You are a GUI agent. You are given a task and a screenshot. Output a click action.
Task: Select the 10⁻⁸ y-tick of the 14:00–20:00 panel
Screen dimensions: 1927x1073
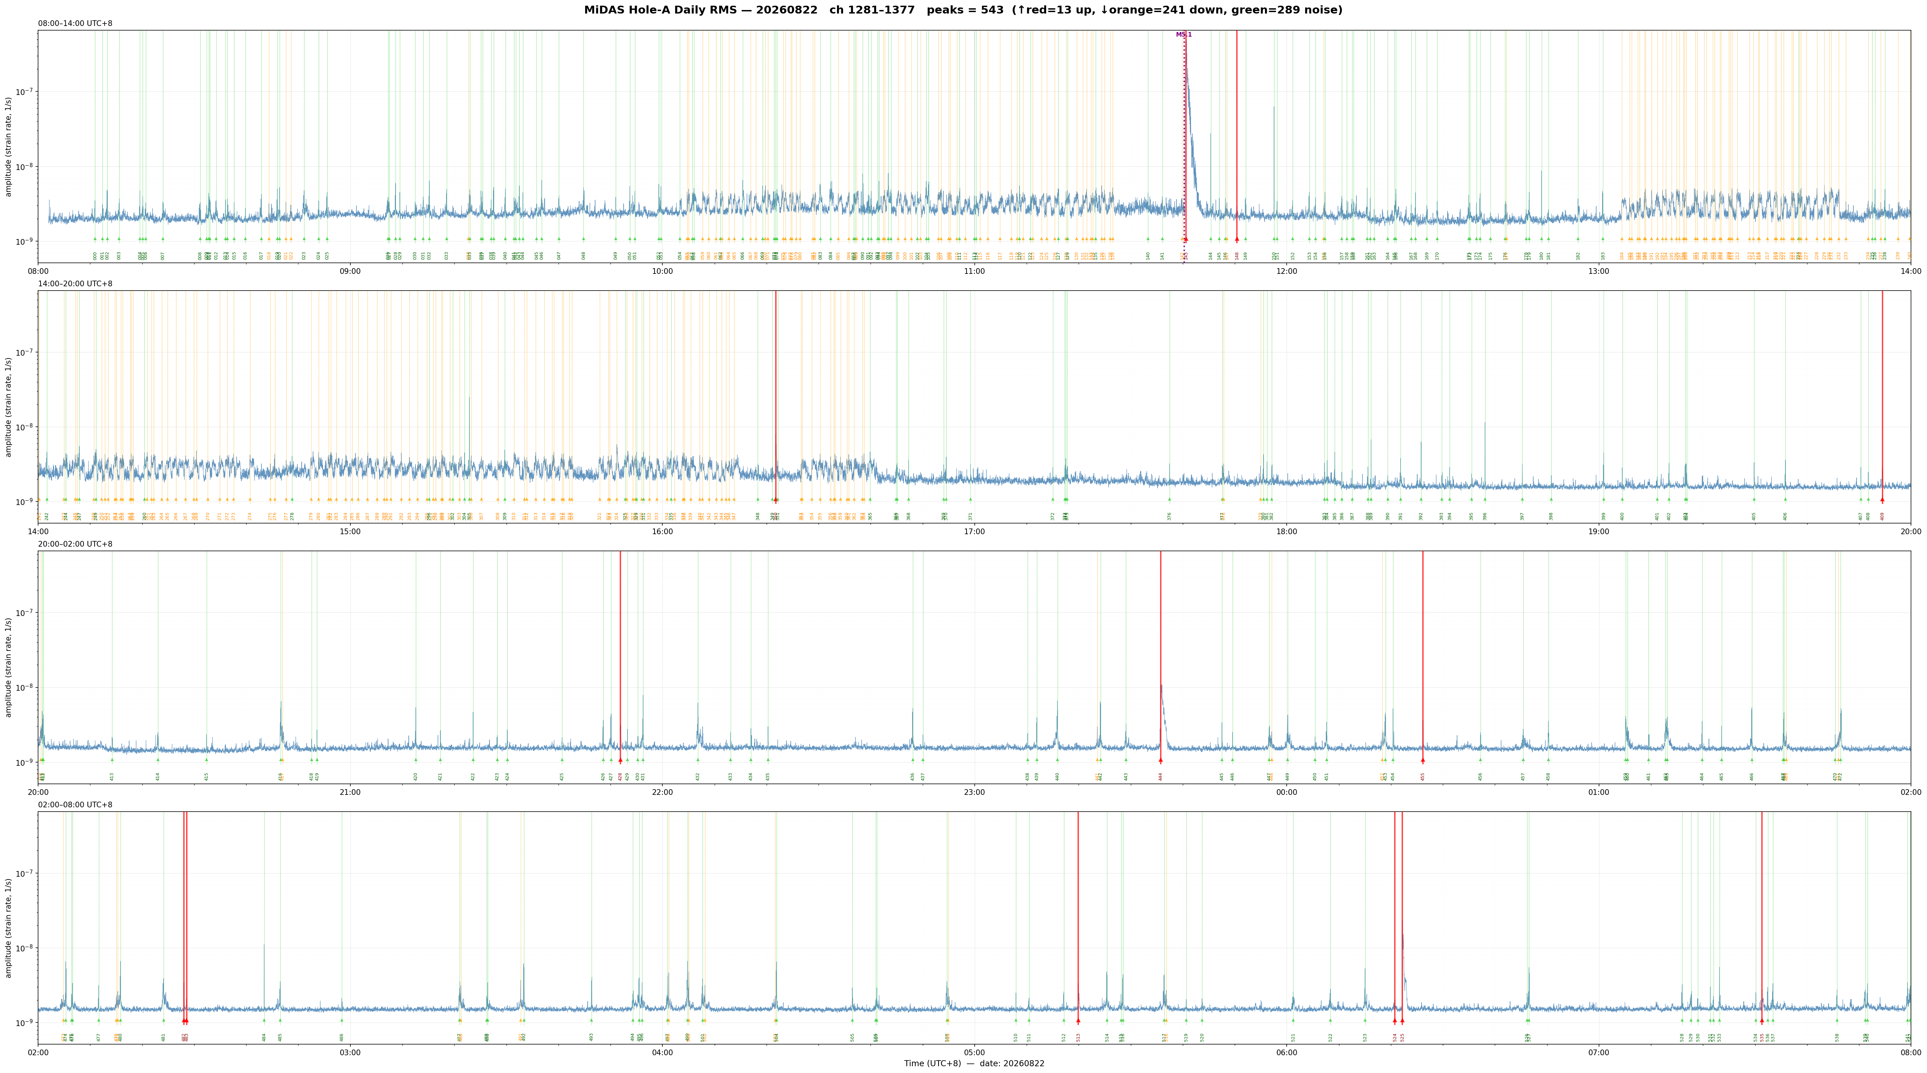click(25, 427)
